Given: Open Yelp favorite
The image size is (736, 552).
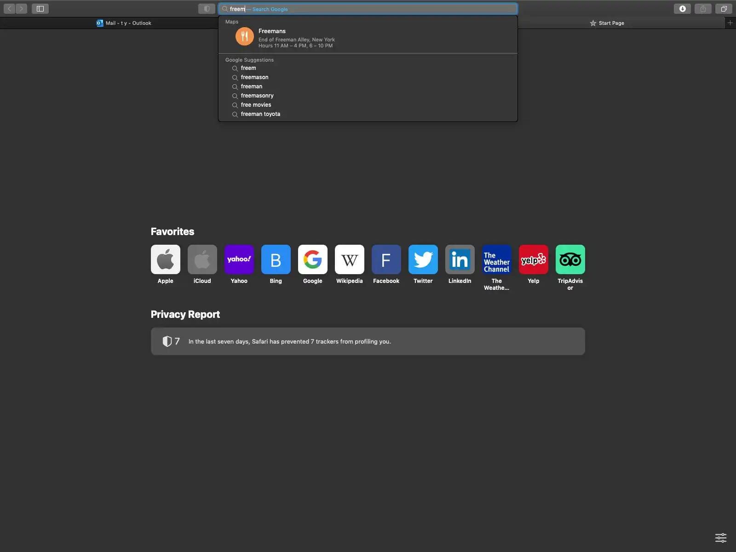Looking at the screenshot, I should [x=534, y=259].
